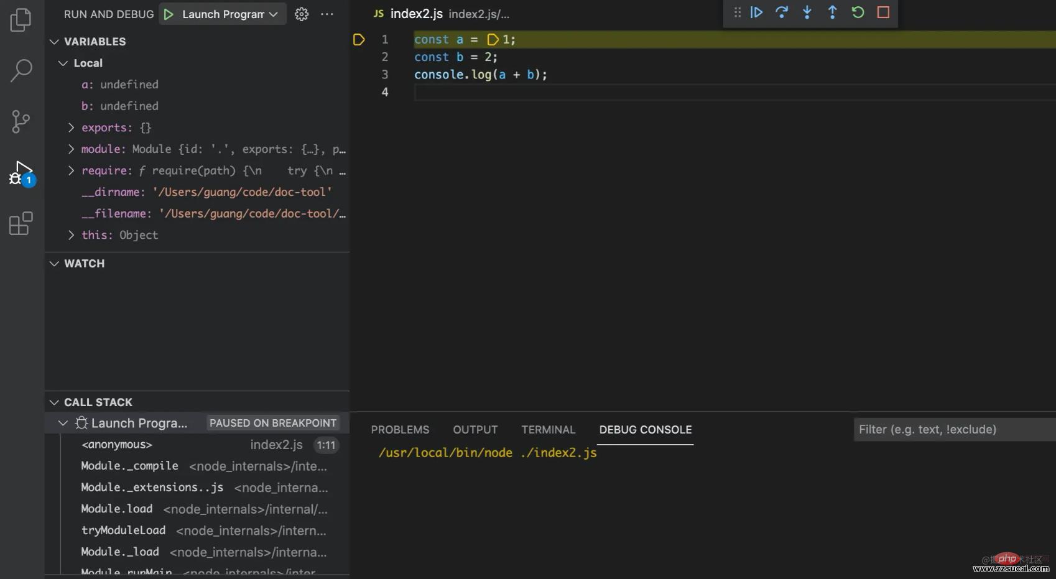Collapse Launch Program call stack session
Image resolution: width=1056 pixels, height=579 pixels.
click(63, 424)
